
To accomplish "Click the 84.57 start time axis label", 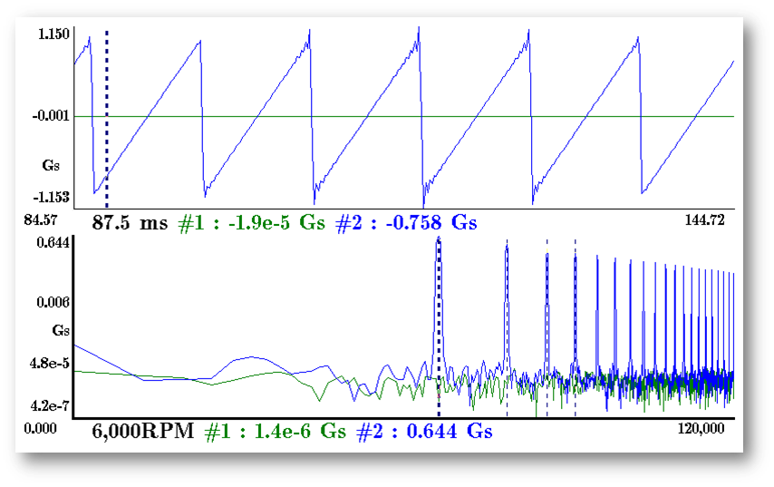I will [43, 219].
